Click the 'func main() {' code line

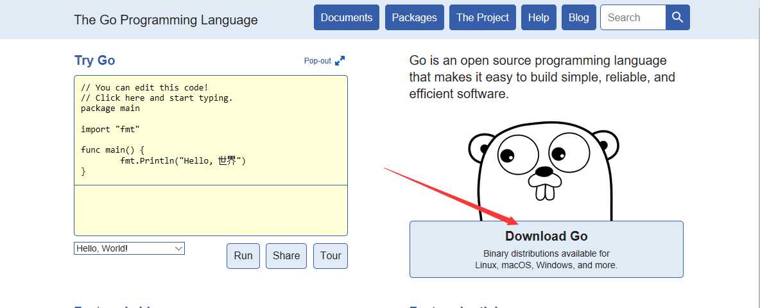112,150
